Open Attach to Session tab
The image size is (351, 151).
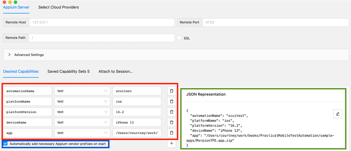[116, 71]
